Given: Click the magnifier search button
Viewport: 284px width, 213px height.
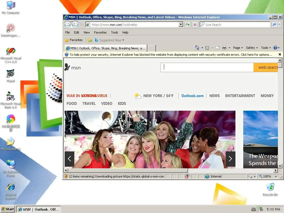Looking at the screenshot, I should [274, 24].
